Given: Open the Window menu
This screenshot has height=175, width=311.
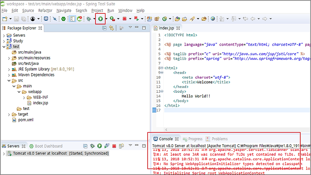Looking at the screenshot, I should [125, 10].
